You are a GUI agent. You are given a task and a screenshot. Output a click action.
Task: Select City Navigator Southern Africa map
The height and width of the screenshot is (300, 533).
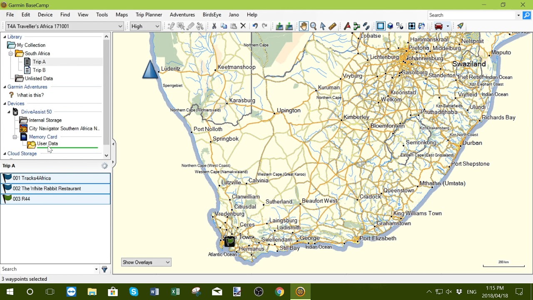click(64, 128)
